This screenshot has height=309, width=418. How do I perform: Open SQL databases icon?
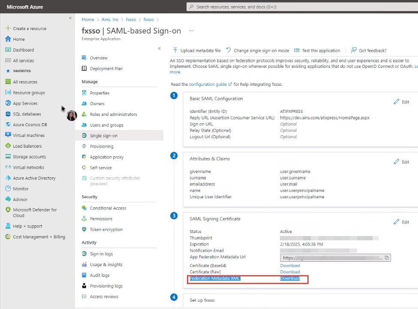8,114
